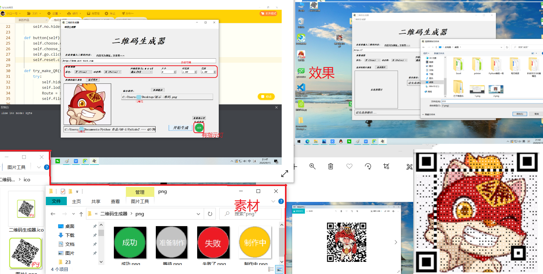Click the yellow floating 停止 button in the editor
543x274 pixels.
click(266, 97)
